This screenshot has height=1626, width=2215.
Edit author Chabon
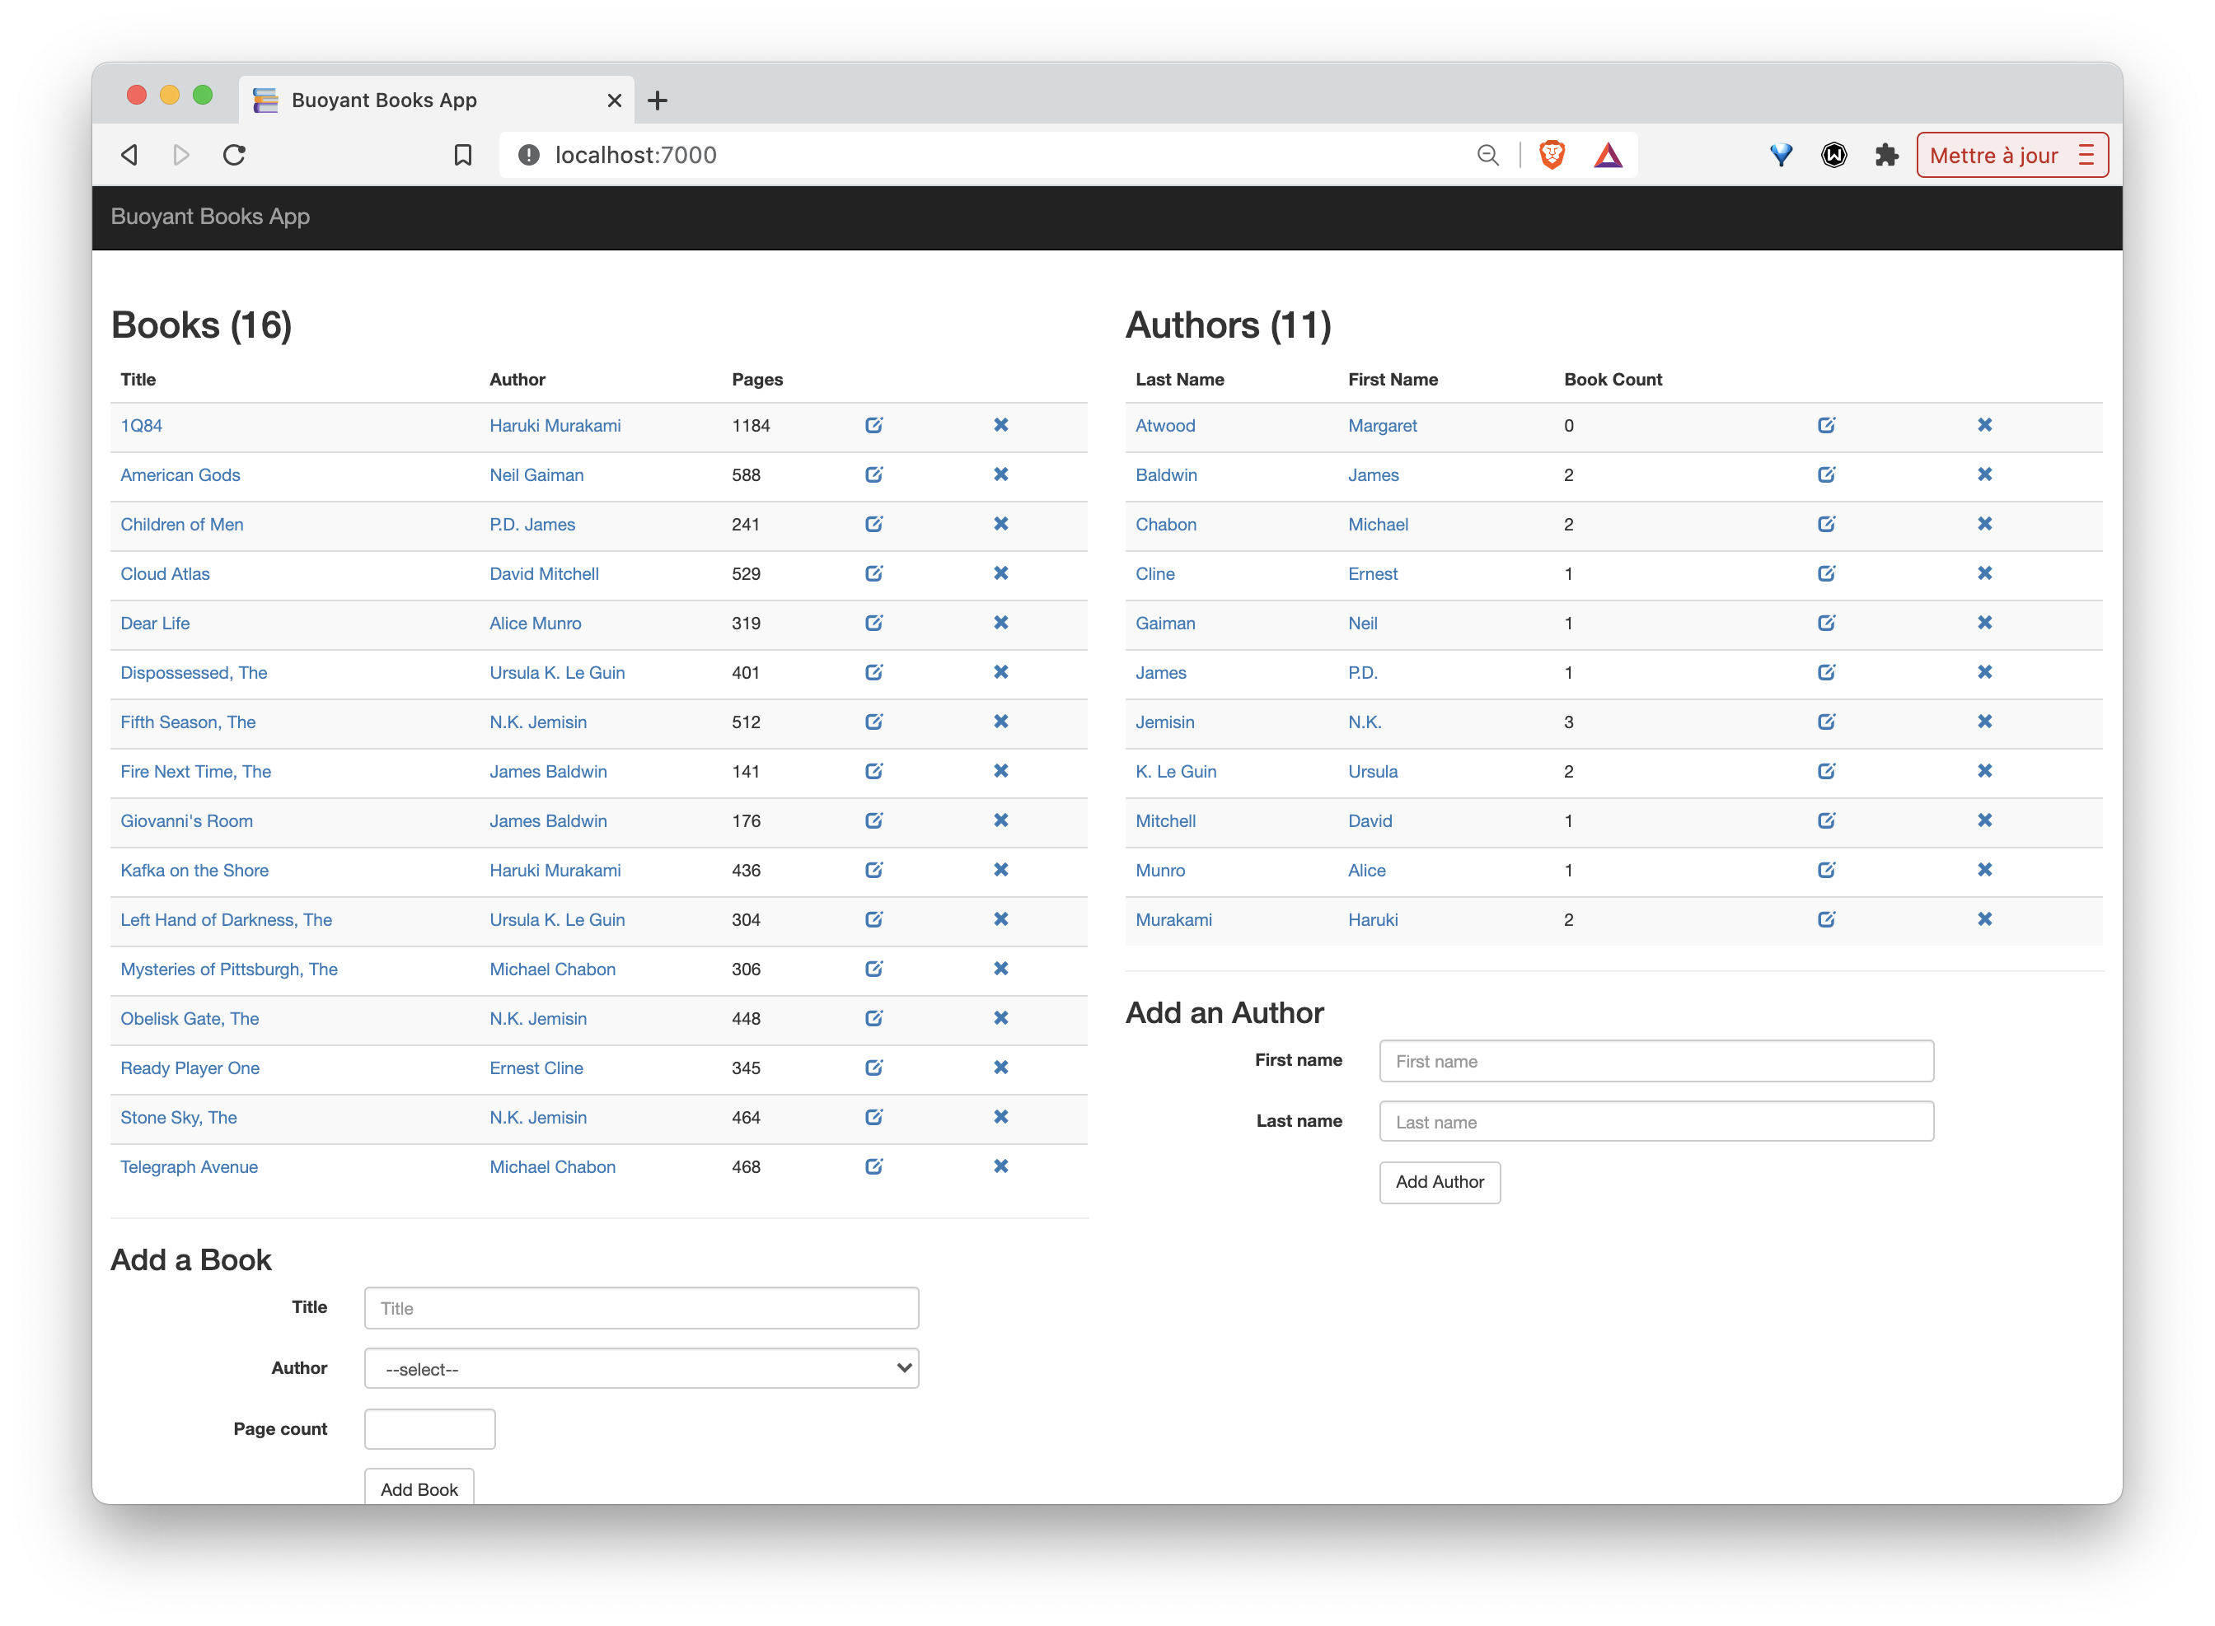[x=1825, y=524]
